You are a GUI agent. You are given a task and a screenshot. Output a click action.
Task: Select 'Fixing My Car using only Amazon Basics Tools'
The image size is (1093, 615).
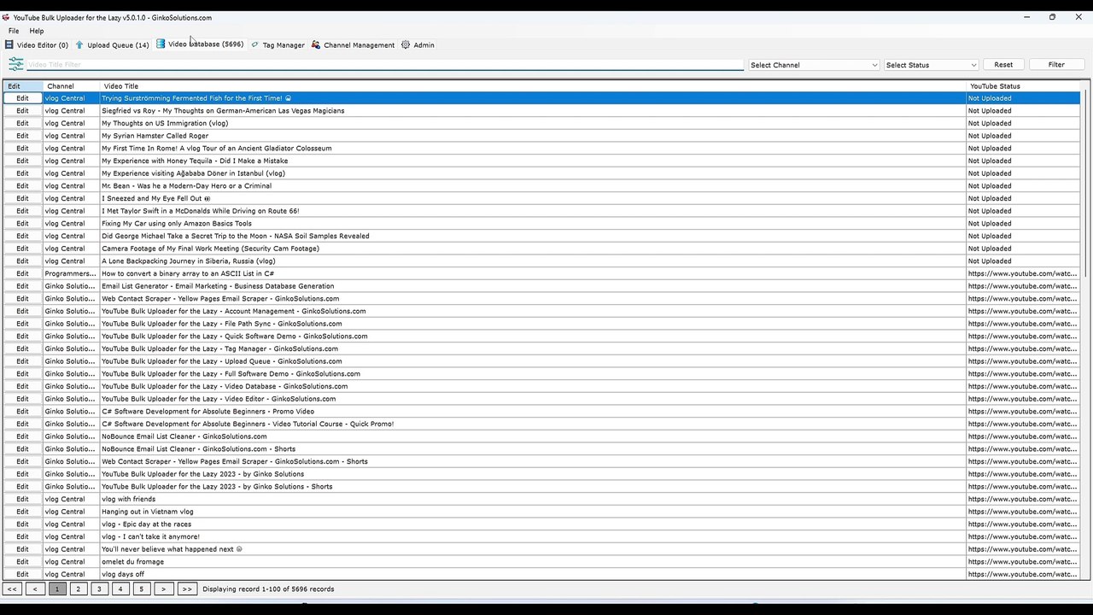pos(176,223)
